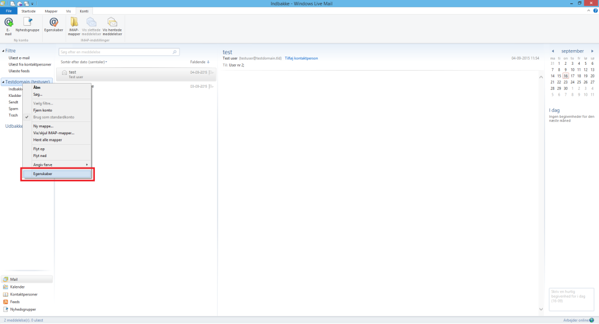Viewport: 599px width, 324px height.
Task: Open the help icon in the ribbon
Action: (x=595, y=11)
